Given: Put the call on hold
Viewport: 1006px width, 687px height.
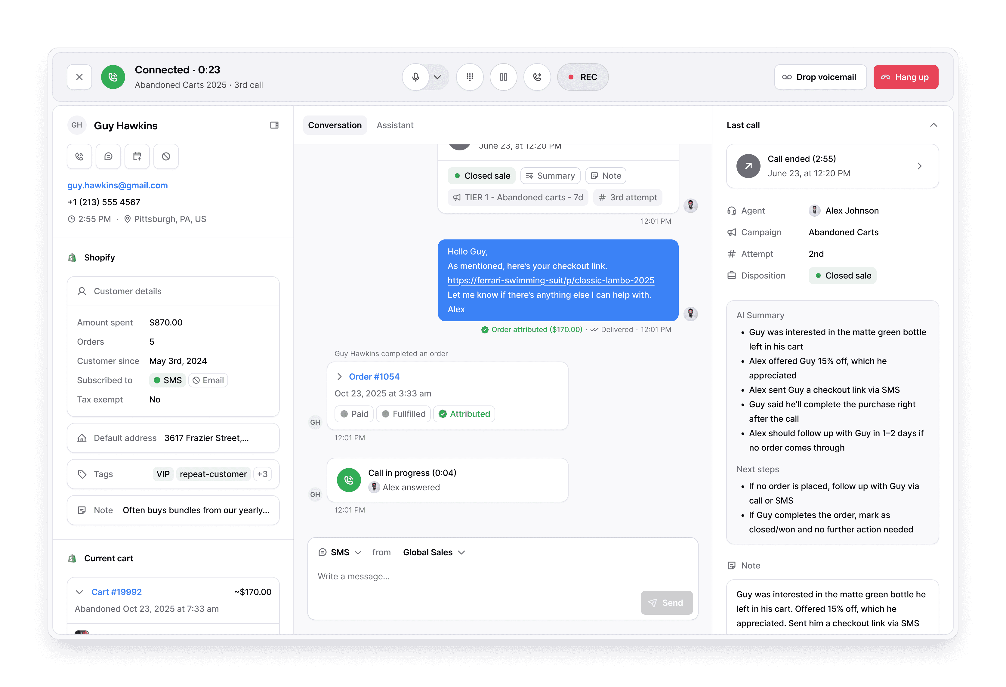Looking at the screenshot, I should pyautogui.click(x=503, y=77).
